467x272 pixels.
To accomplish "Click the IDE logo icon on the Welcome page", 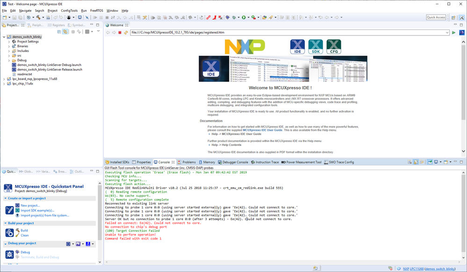I will pos(297,47).
